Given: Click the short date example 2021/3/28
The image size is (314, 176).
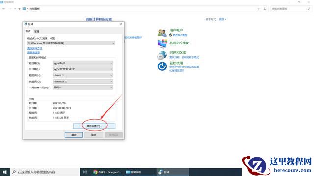Looking at the screenshot, I should 59,103.
